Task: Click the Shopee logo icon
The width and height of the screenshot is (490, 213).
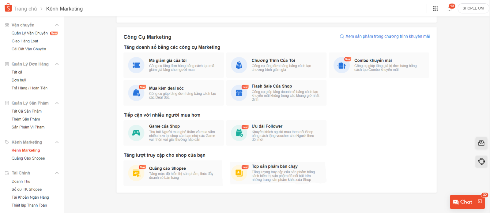Action: click(8, 8)
